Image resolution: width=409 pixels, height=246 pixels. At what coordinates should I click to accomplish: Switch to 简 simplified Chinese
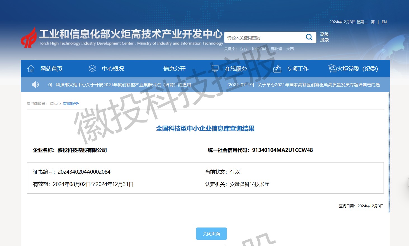373,22
